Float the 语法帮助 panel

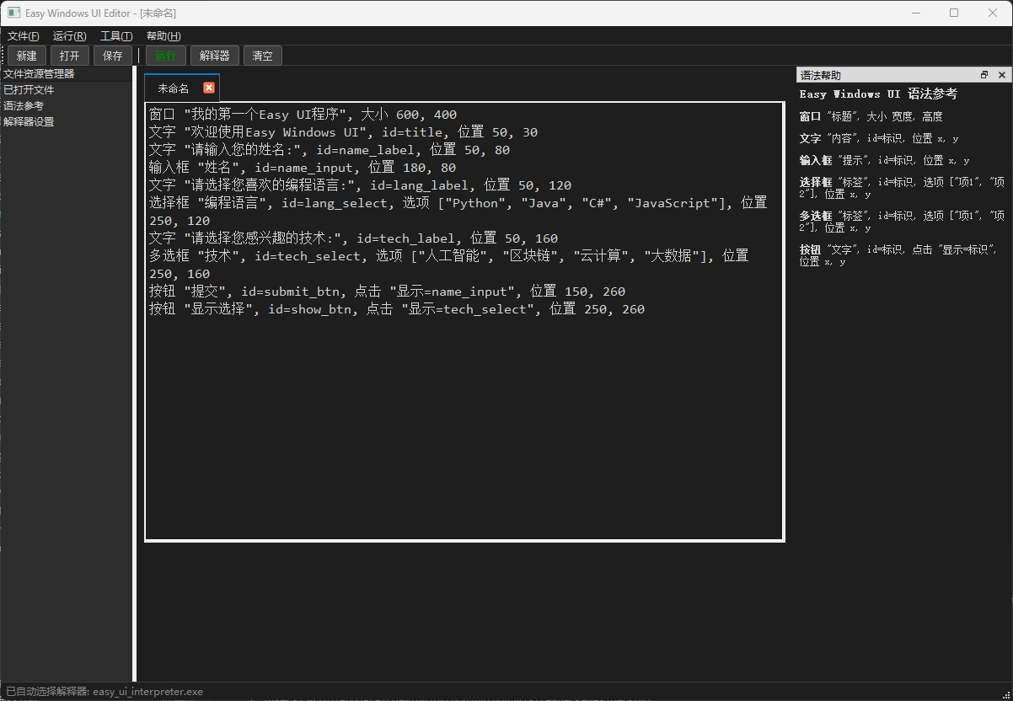[x=984, y=74]
